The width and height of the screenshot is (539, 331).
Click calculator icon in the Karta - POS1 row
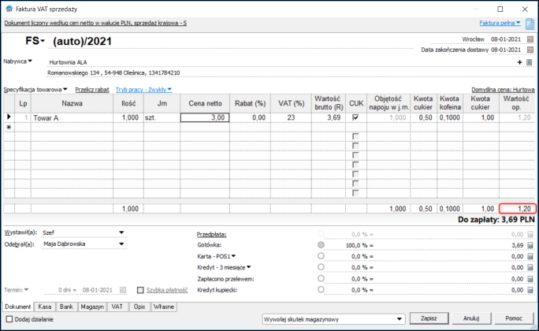(x=530, y=256)
